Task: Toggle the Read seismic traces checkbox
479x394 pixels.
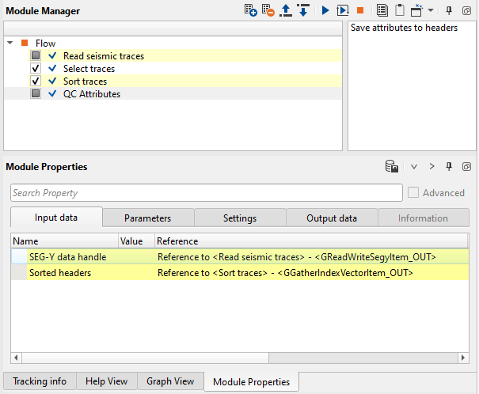Action: [36, 56]
